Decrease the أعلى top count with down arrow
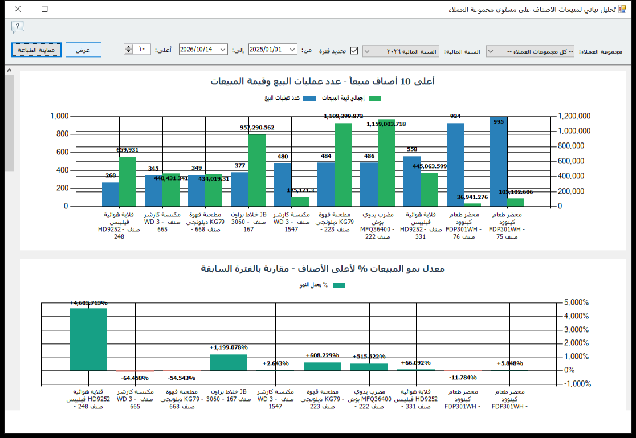Screen dimensions: 636x438 pos(129,51)
